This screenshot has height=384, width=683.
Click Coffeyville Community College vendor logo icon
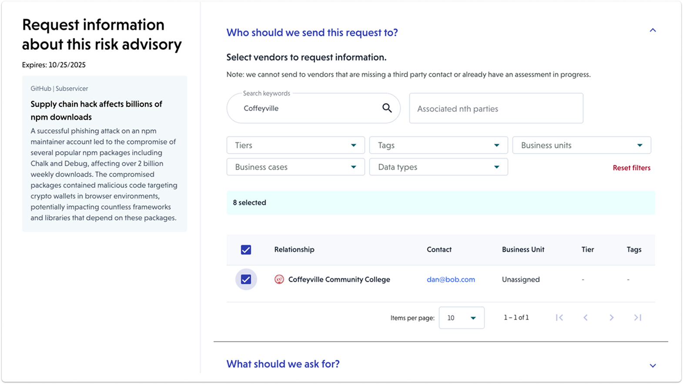tap(279, 279)
